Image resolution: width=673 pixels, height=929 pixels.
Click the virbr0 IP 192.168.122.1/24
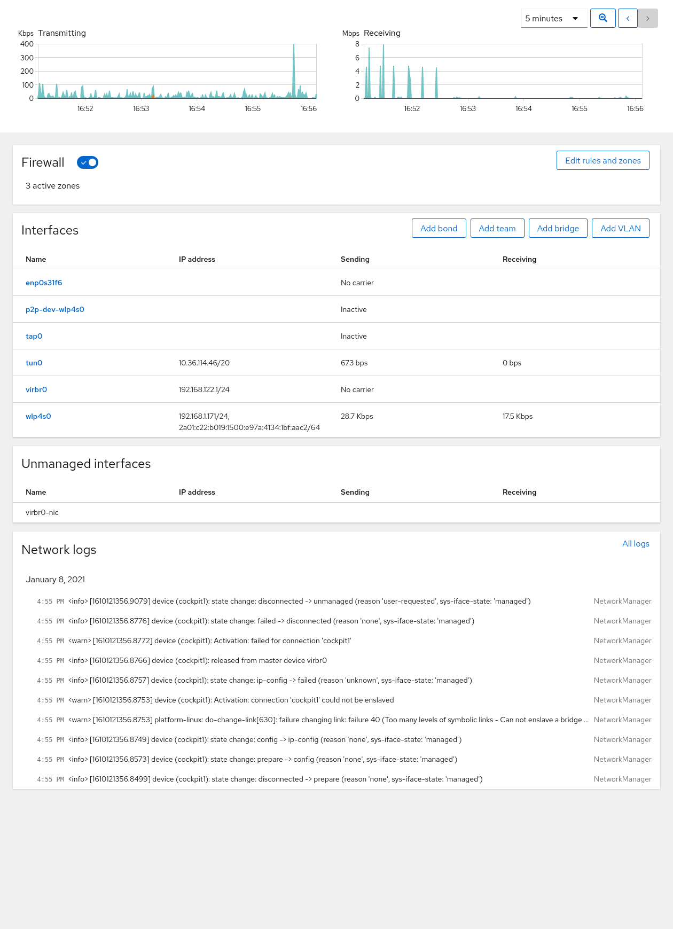click(x=204, y=389)
